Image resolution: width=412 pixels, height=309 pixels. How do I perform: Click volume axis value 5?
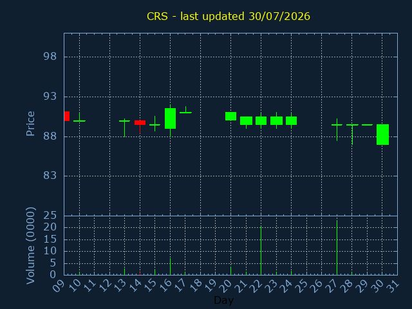[53, 263]
